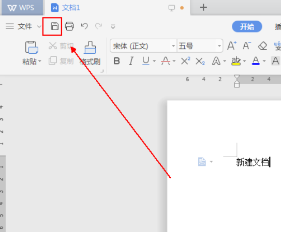The height and width of the screenshot is (232, 281).
Task: Toggle Bold formatting
Action: 116,61
